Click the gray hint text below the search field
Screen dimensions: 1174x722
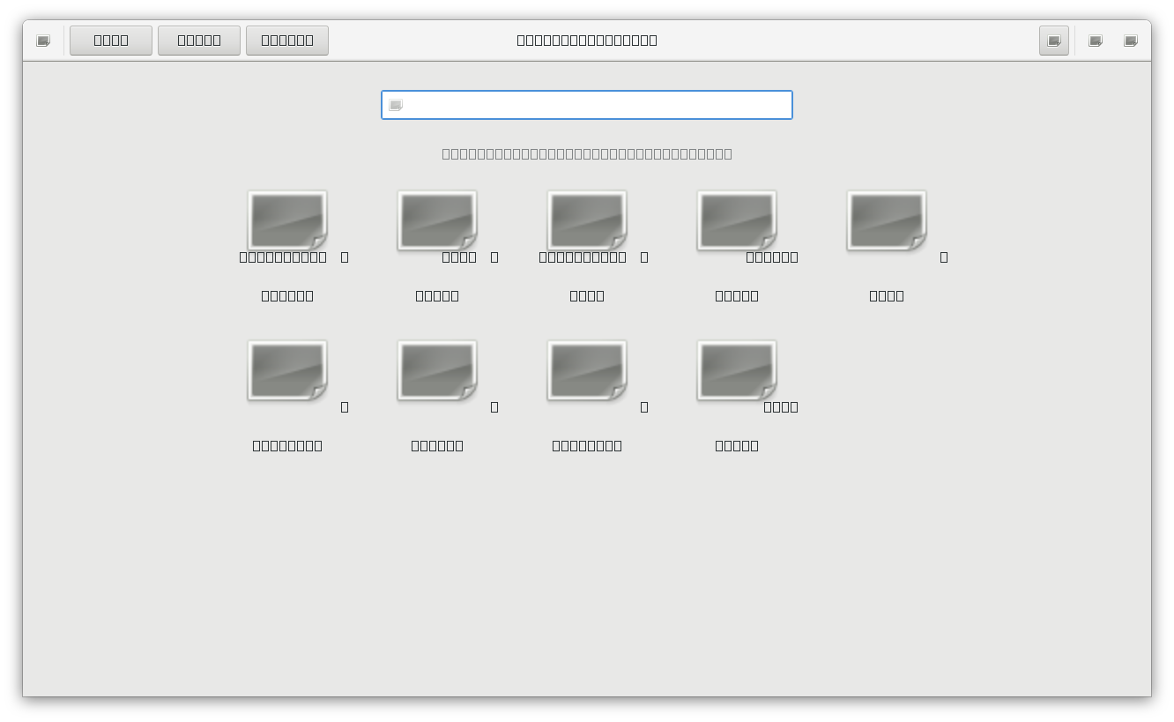click(x=587, y=153)
